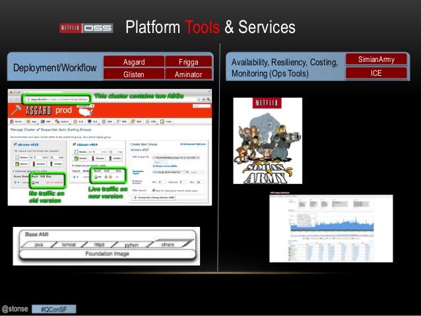Click Enable in the obiwan-v064 panel

[115, 158]
